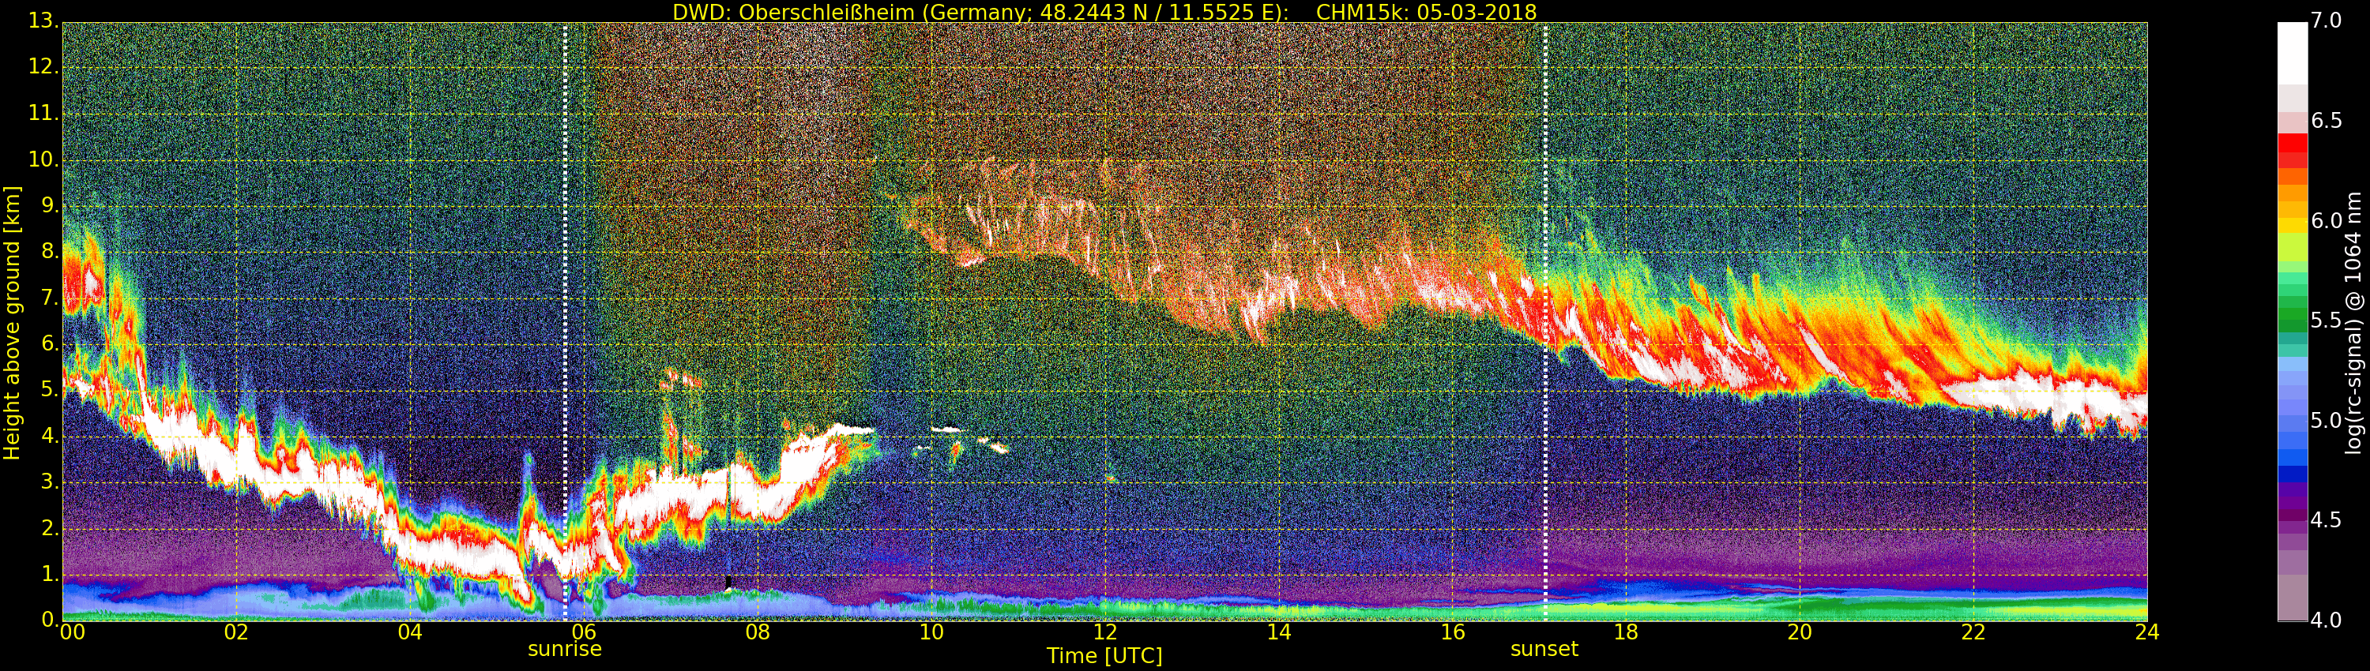Click time axis tick '08'
This screenshot has width=2370, height=671.
[757, 632]
